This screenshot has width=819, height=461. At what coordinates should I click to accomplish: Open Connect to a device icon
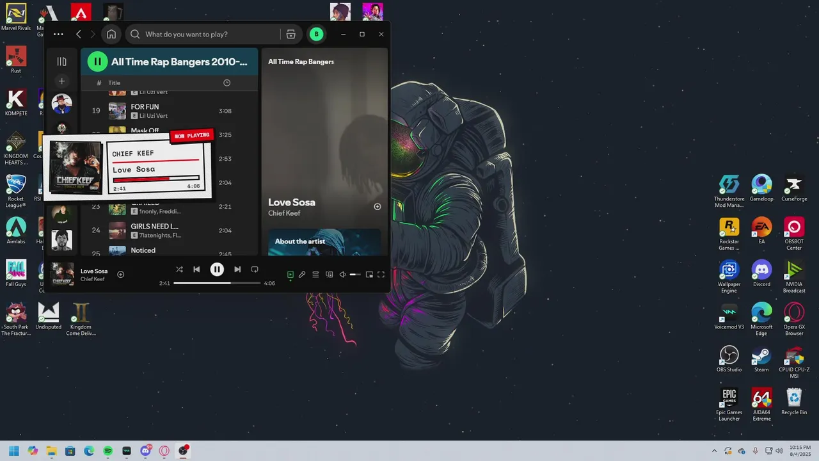(x=329, y=274)
